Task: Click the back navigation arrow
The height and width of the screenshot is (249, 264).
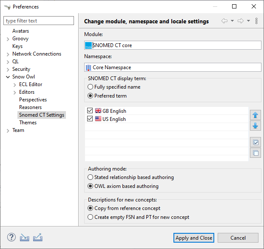Action: 224,21
